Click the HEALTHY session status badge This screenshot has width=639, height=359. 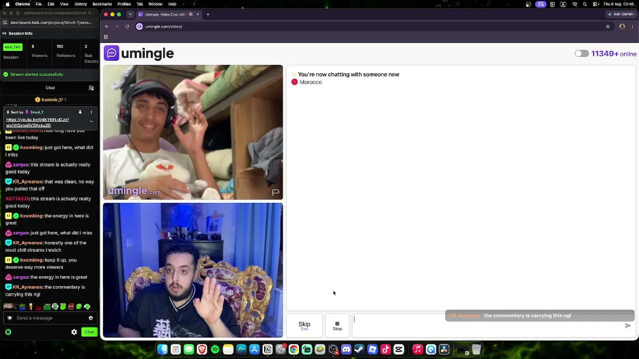[12, 47]
